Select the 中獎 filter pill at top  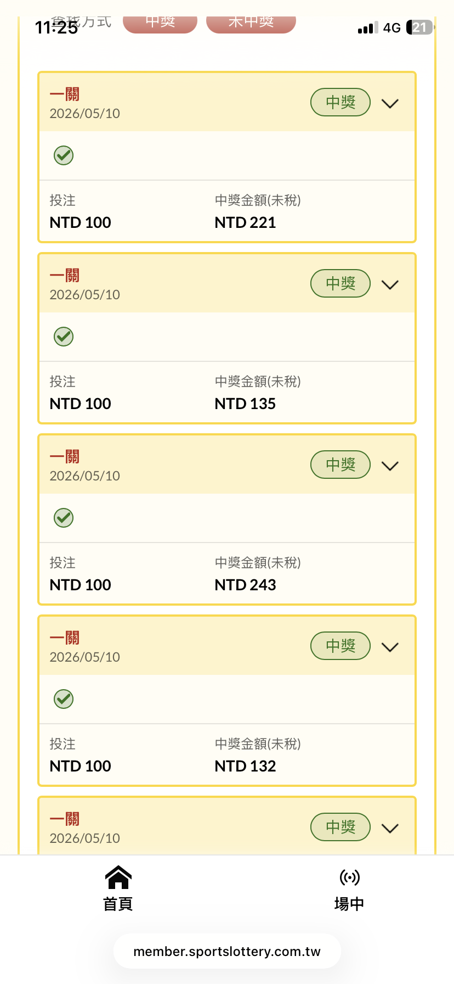(160, 23)
